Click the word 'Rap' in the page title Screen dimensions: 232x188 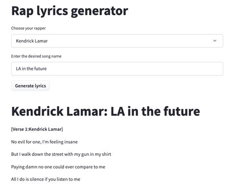(x=23, y=11)
